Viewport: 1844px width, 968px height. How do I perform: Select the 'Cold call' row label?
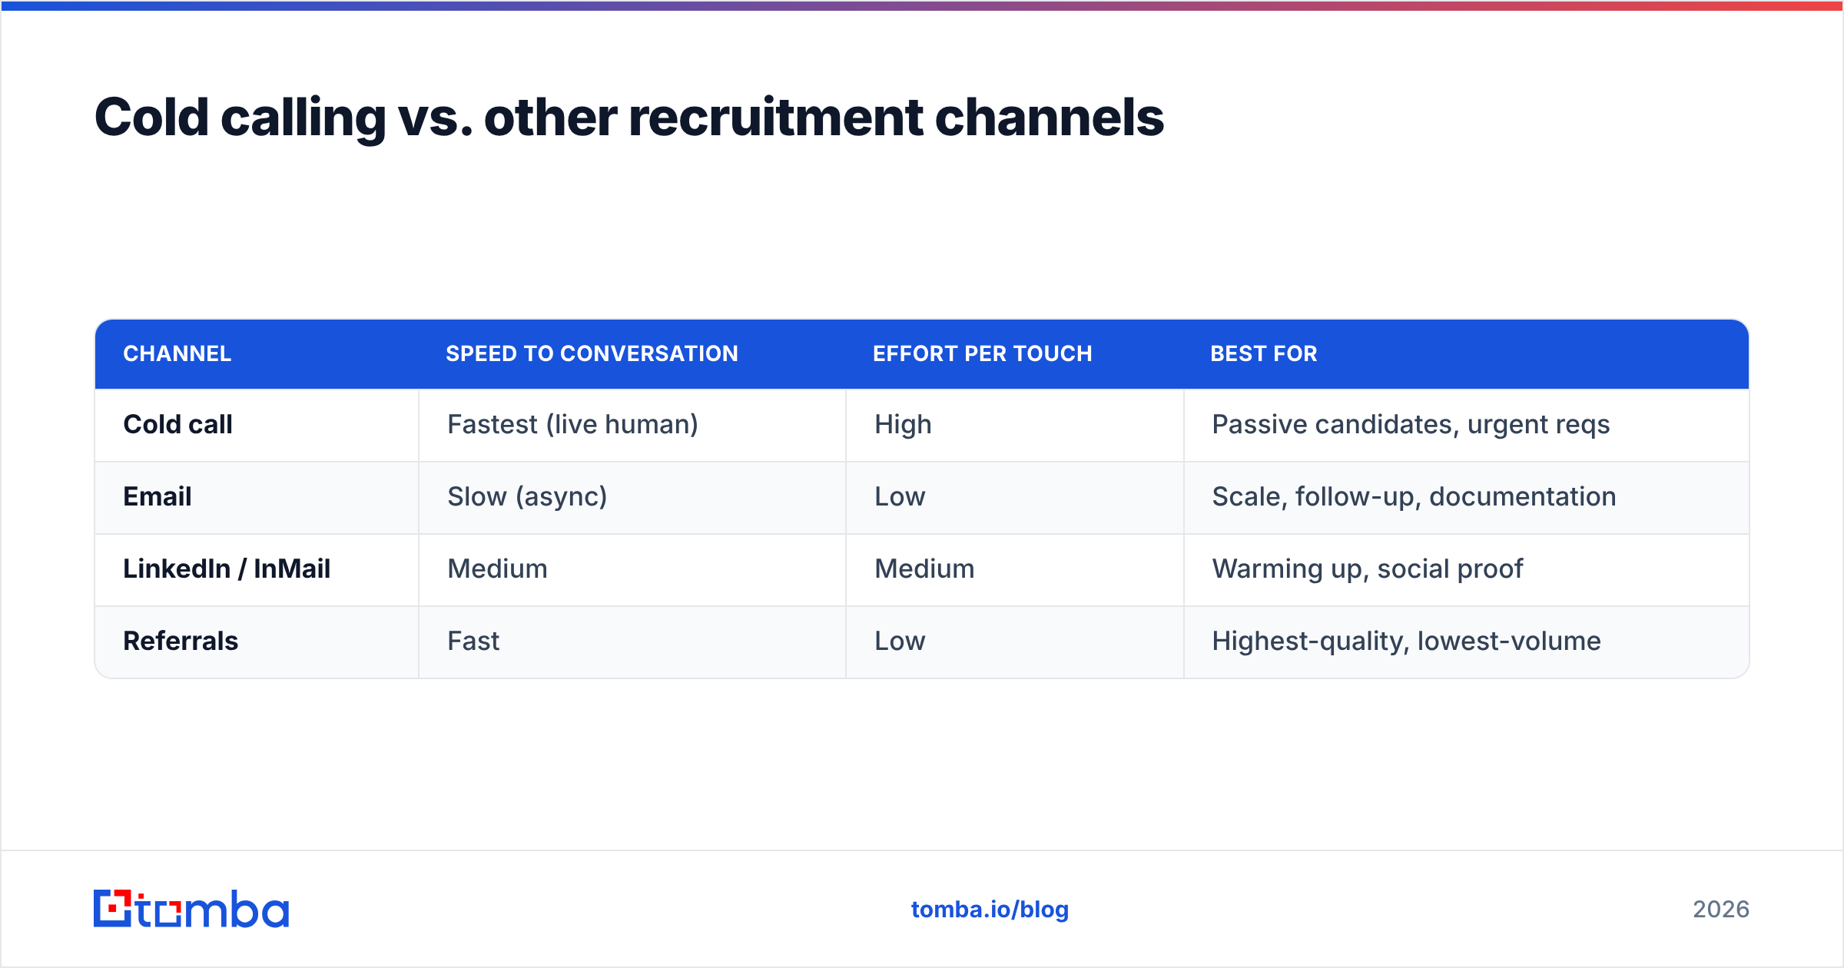click(x=177, y=424)
